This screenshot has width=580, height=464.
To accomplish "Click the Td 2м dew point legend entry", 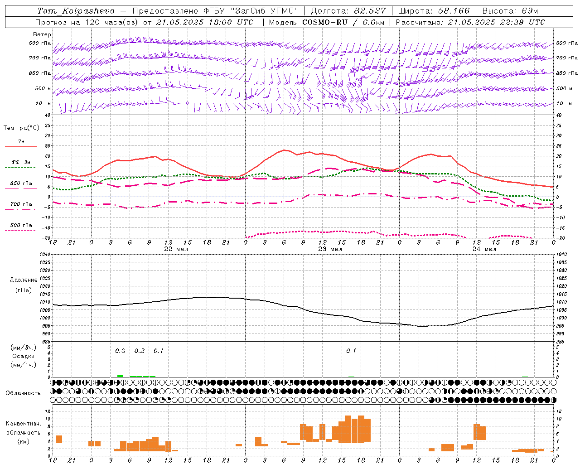I will [x=21, y=162].
